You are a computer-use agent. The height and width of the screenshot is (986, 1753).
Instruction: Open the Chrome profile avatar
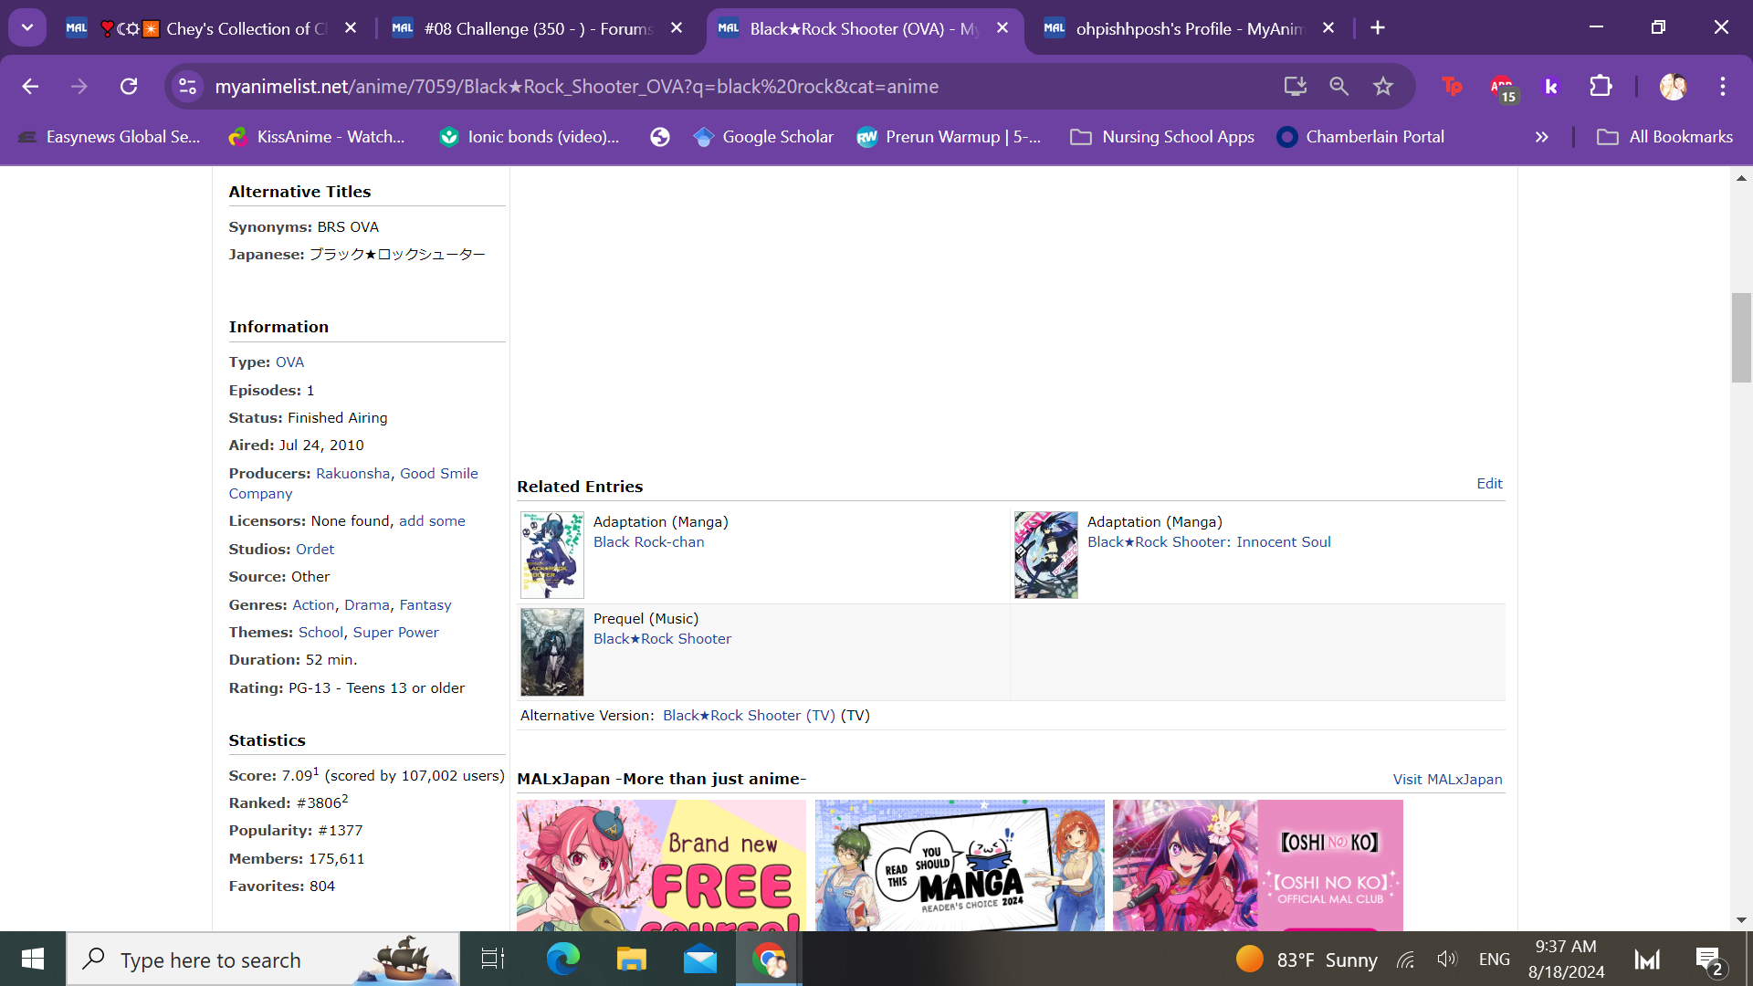pyautogui.click(x=1673, y=86)
